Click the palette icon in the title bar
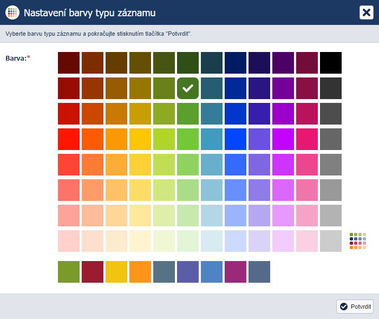The image size is (379, 319). 12,12
